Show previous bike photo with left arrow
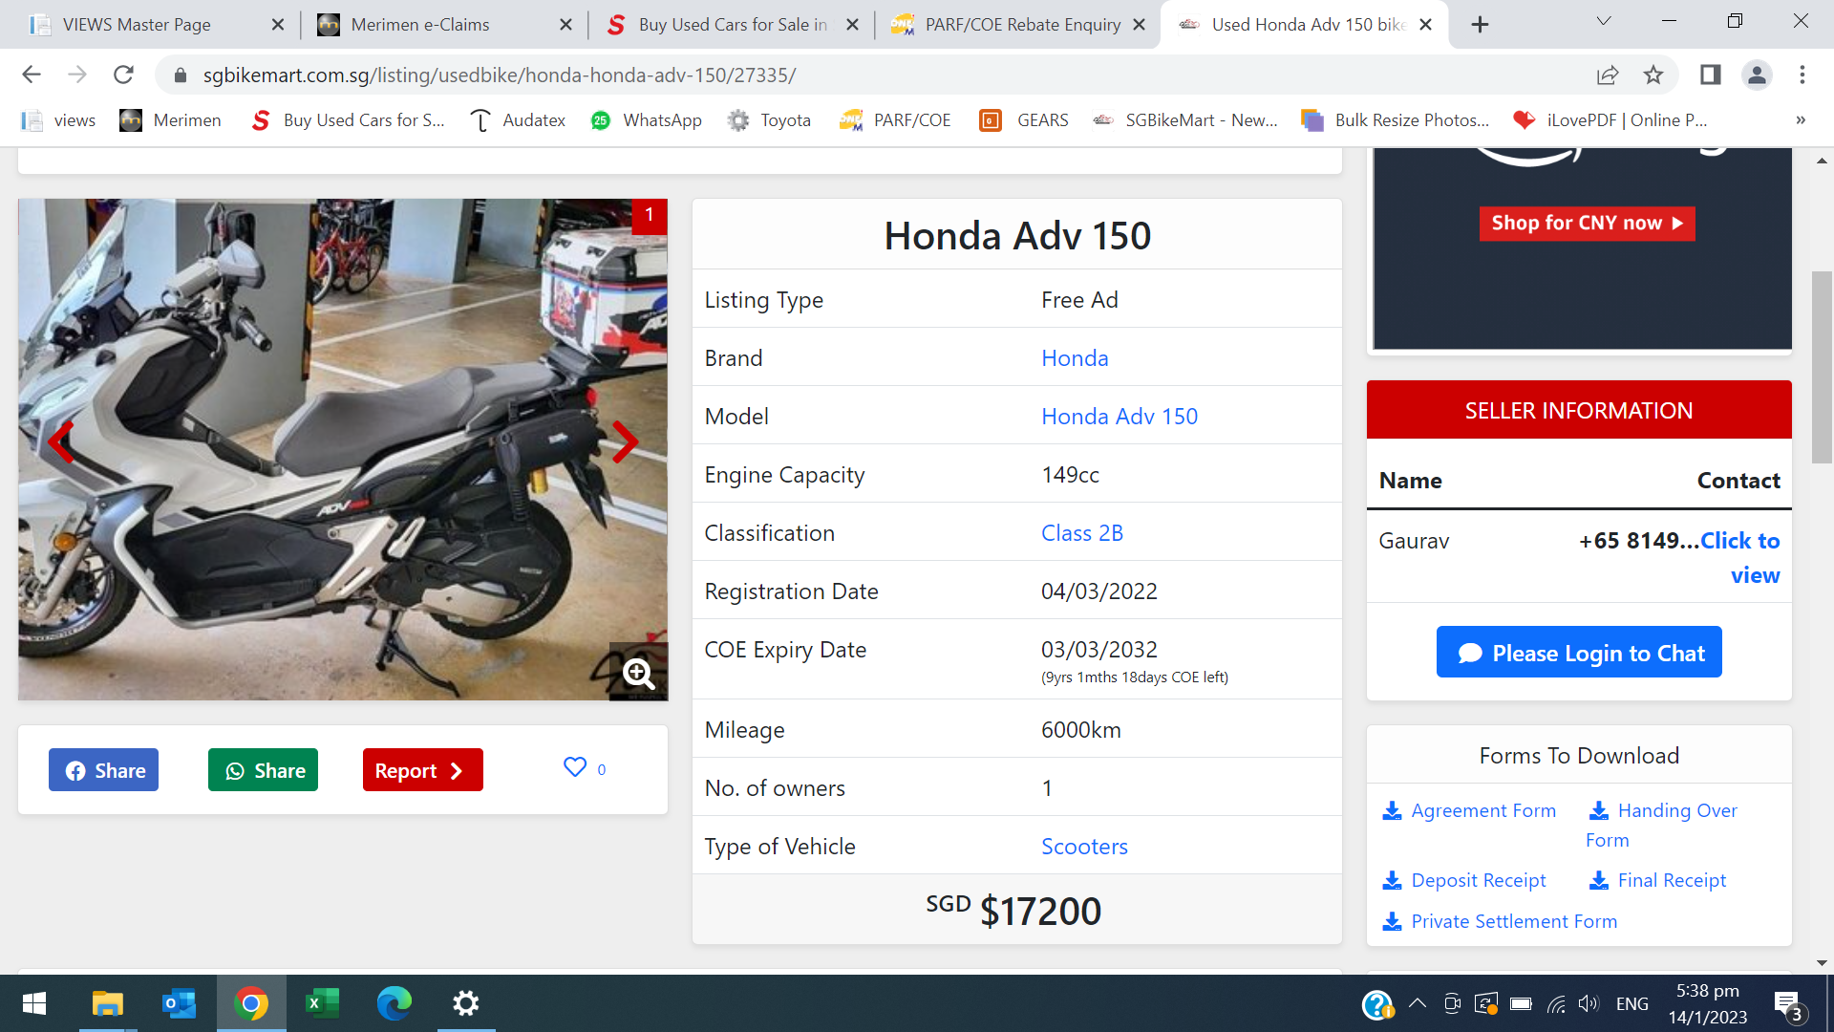 tap(61, 442)
